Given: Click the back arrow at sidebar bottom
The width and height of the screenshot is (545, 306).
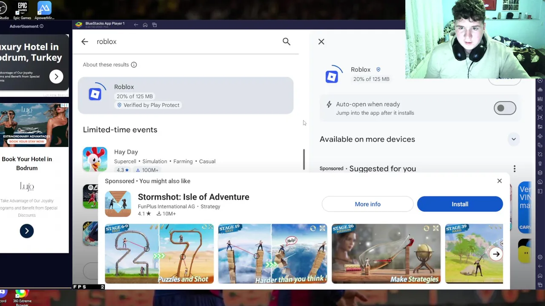Looking at the screenshot, I should (x=540, y=266).
